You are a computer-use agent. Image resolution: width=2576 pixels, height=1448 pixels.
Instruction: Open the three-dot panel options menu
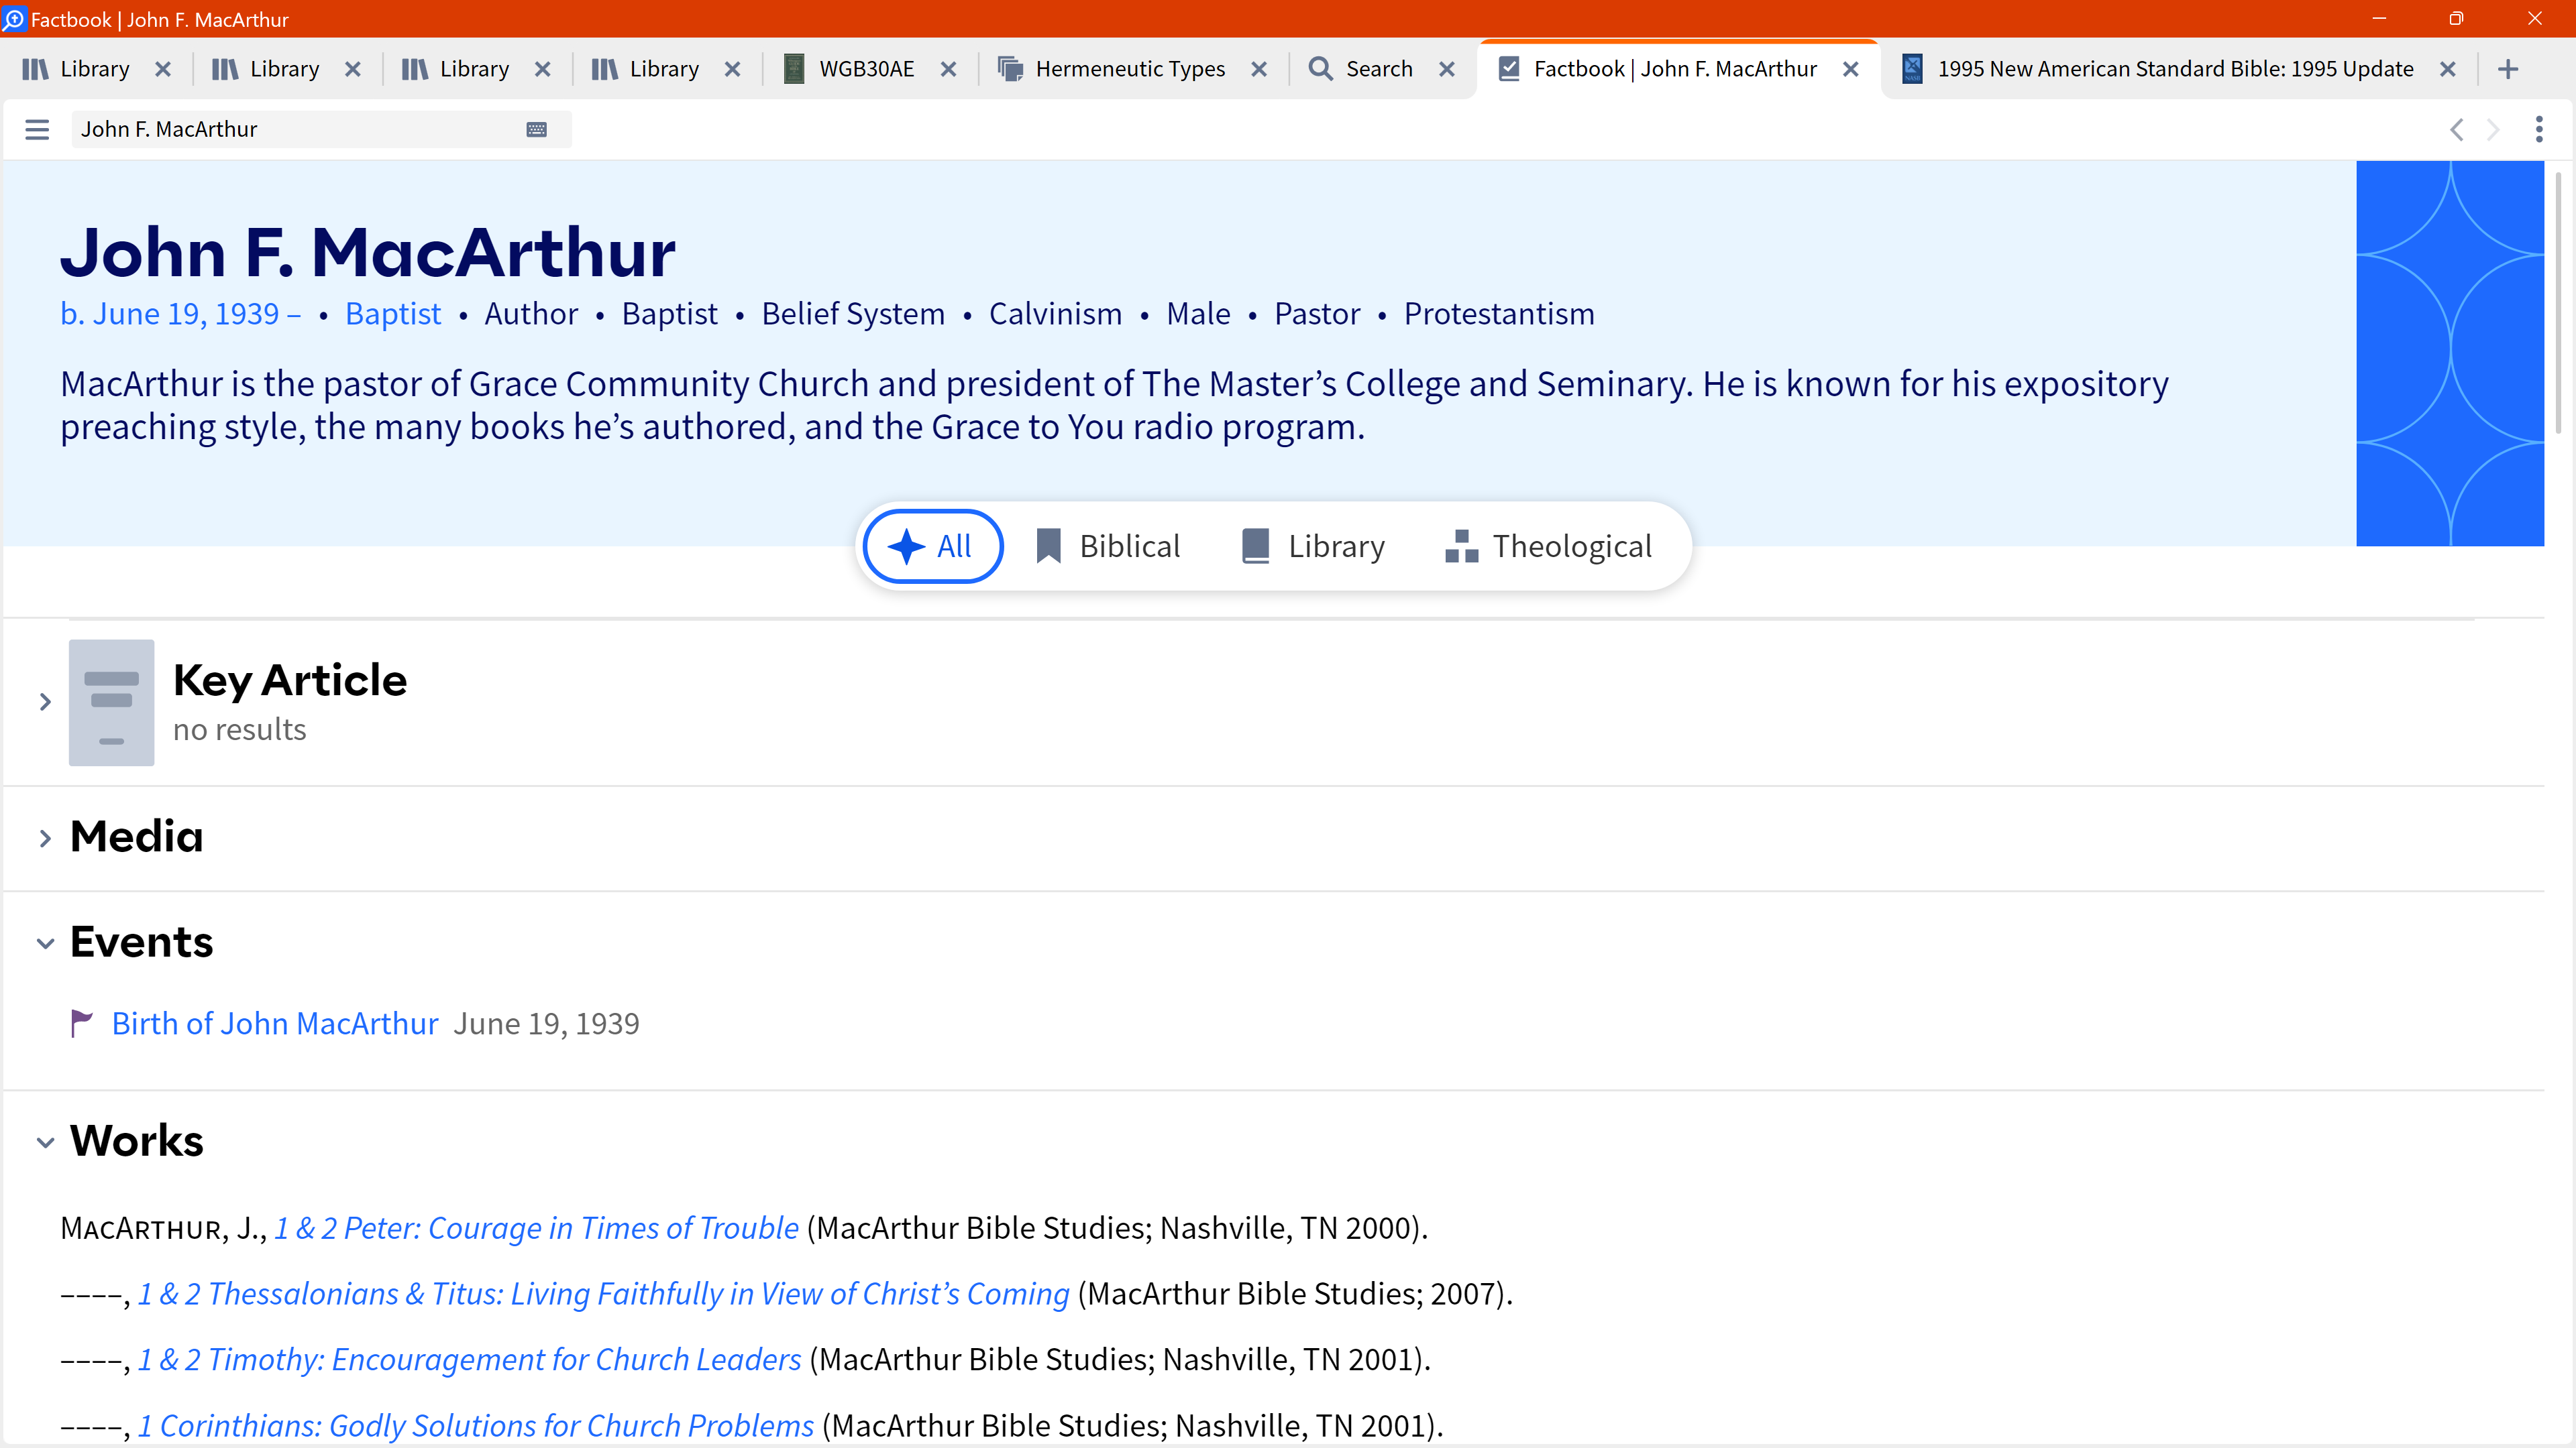[x=2538, y=129]
